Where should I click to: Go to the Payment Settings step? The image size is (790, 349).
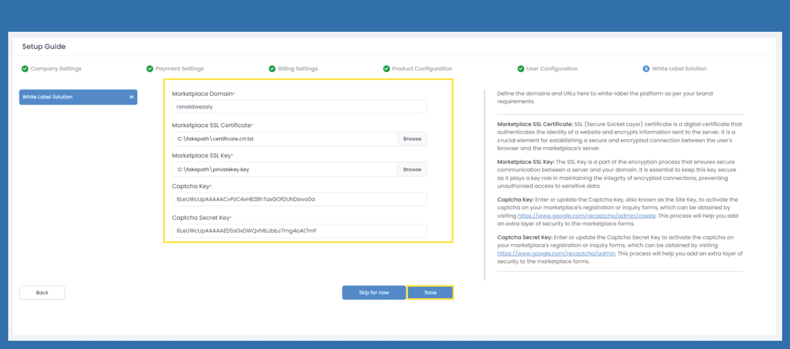pos(179,69)
